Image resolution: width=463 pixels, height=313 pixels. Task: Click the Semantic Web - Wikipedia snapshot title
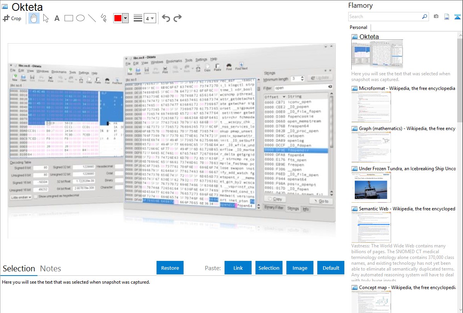(407, 208)
